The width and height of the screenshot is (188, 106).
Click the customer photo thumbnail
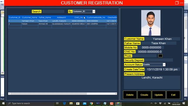tap(151, 23)
